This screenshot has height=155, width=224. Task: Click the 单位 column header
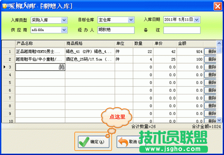[124, 43]
